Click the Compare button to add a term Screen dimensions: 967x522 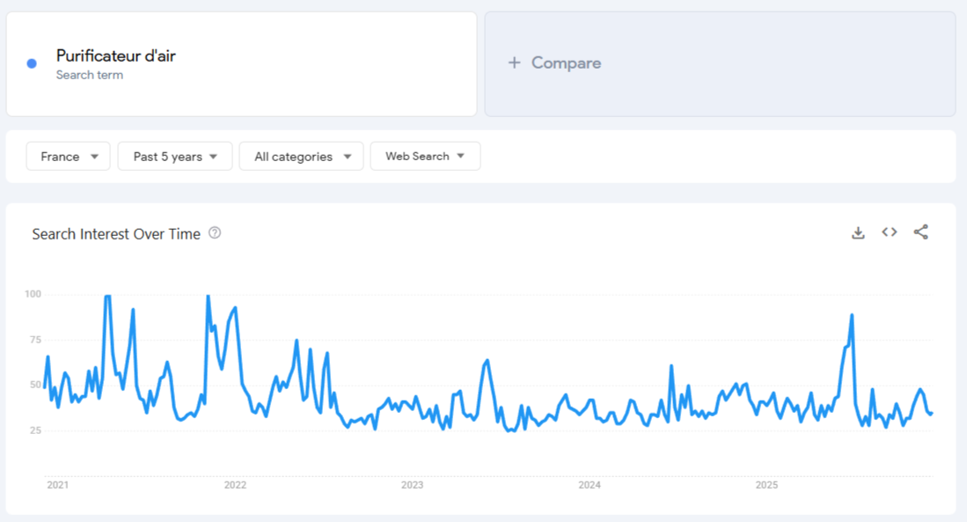click(554, 62)
